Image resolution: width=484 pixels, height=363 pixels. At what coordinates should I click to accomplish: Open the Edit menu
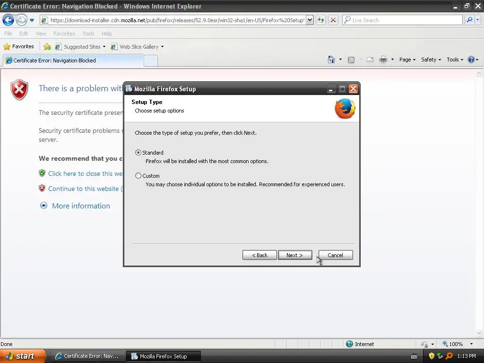[x=24, y=34]
